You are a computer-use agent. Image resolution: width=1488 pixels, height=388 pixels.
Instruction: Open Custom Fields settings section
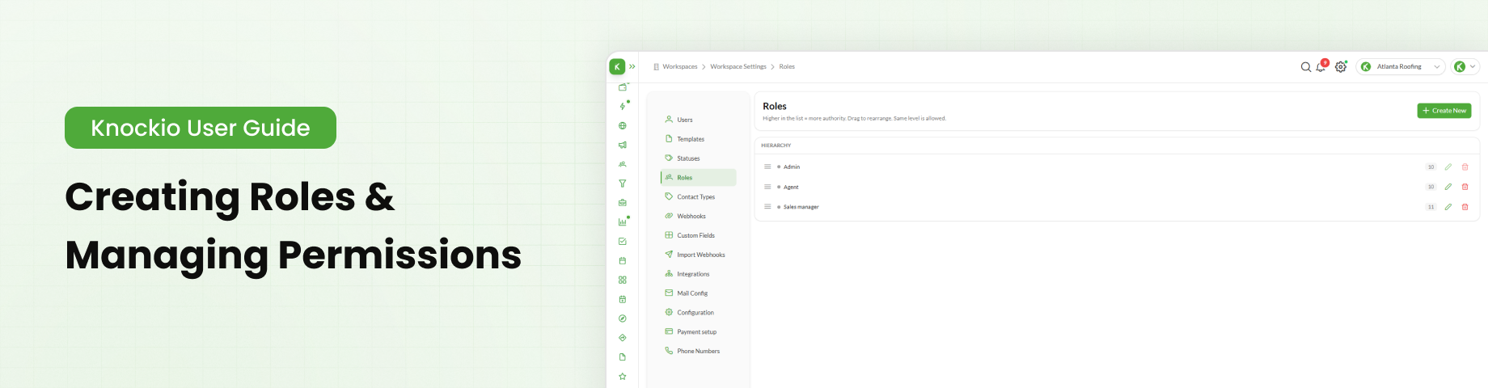(698, 235)
